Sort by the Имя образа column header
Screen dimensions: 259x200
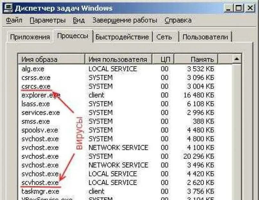[52, 59]
